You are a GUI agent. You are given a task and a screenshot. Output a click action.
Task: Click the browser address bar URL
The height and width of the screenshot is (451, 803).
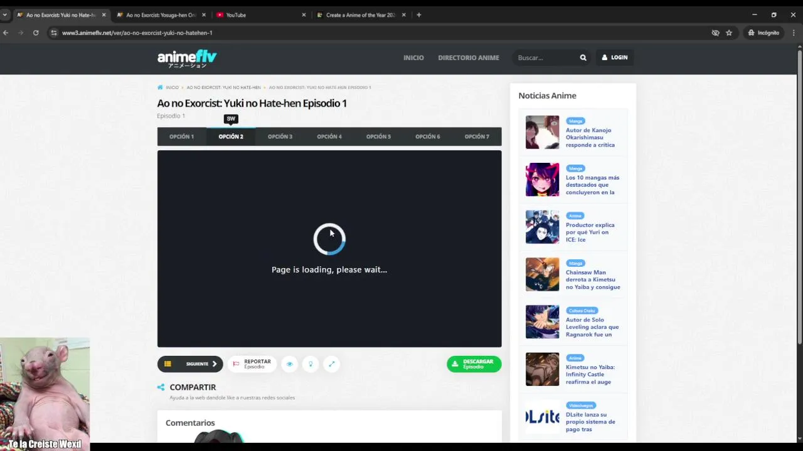[x=137, y=33]
